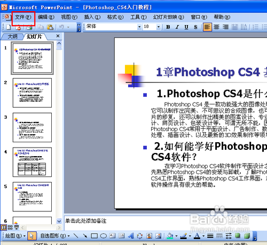Toggle Underline formatting button

(186, 27)
